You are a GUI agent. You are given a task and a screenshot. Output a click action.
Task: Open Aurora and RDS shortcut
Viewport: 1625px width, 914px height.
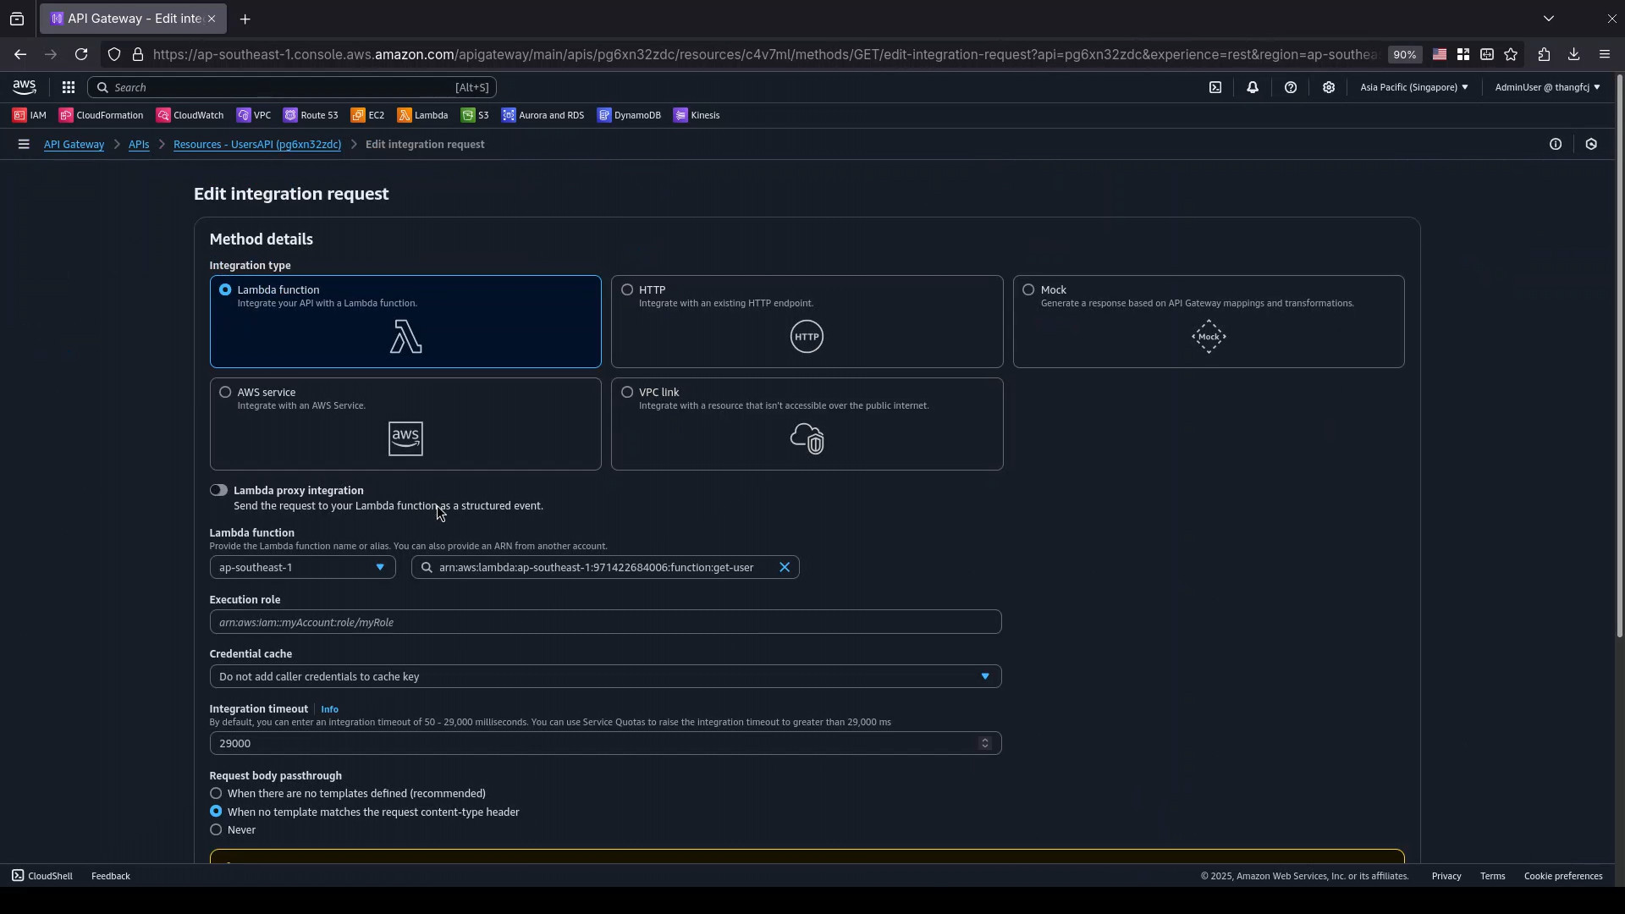543,116
